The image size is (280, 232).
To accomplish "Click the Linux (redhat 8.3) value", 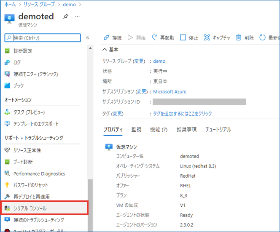I will coord(198,166).
